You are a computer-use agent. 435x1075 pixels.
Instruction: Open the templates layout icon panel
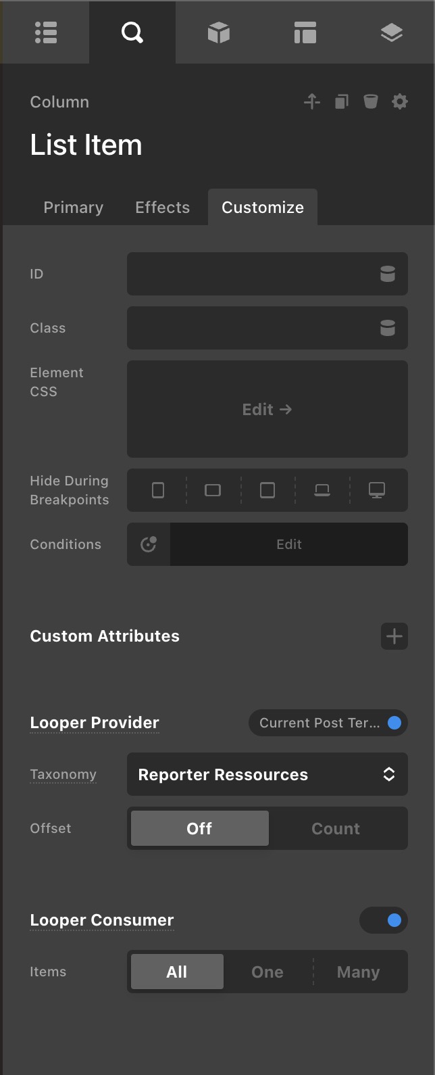[305, 32]
